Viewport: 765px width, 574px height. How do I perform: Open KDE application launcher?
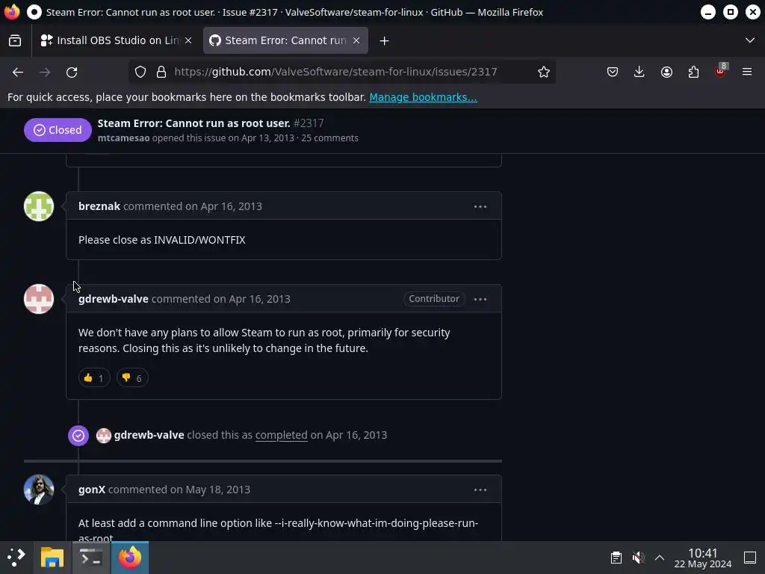16,558
